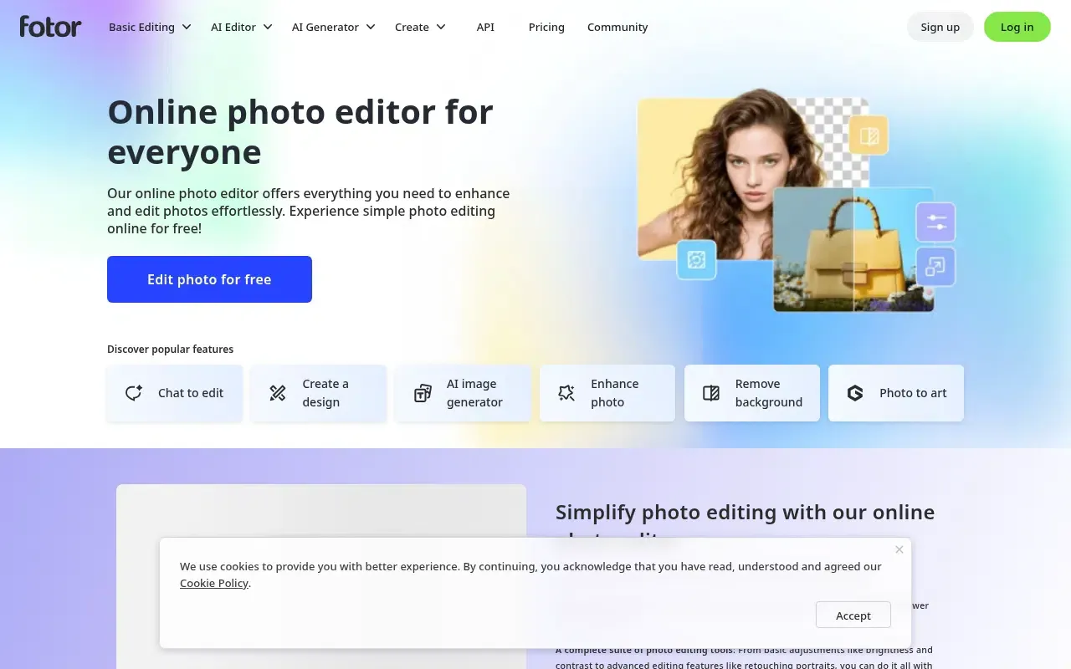Screen dimensions: 1071x669
Task: Click the Photo to art icon
Action: click(855, 393)
